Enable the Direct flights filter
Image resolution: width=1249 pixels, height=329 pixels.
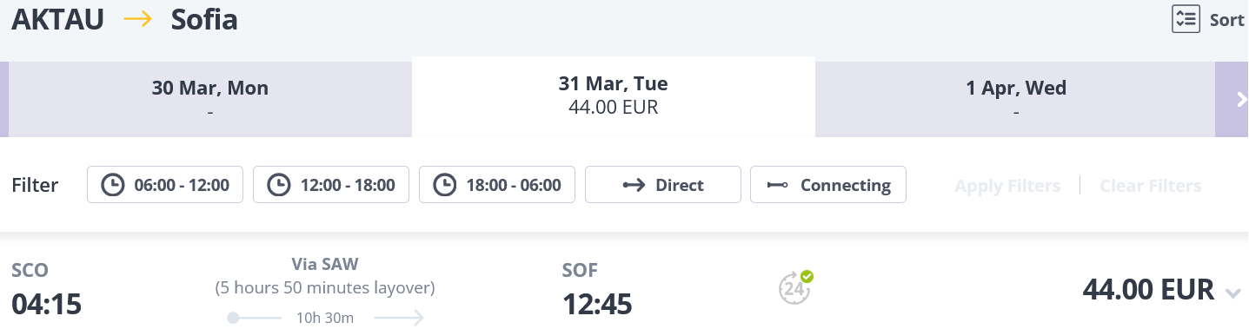[x=663, y=185]
